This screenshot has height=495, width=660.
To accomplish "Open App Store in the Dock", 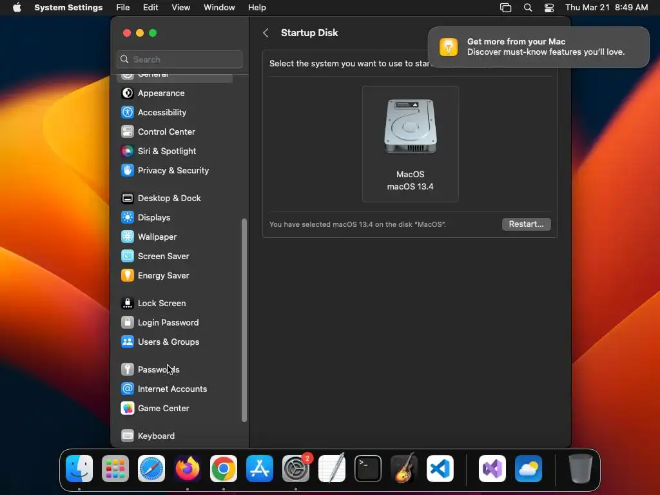I will [x=260, y=469].
